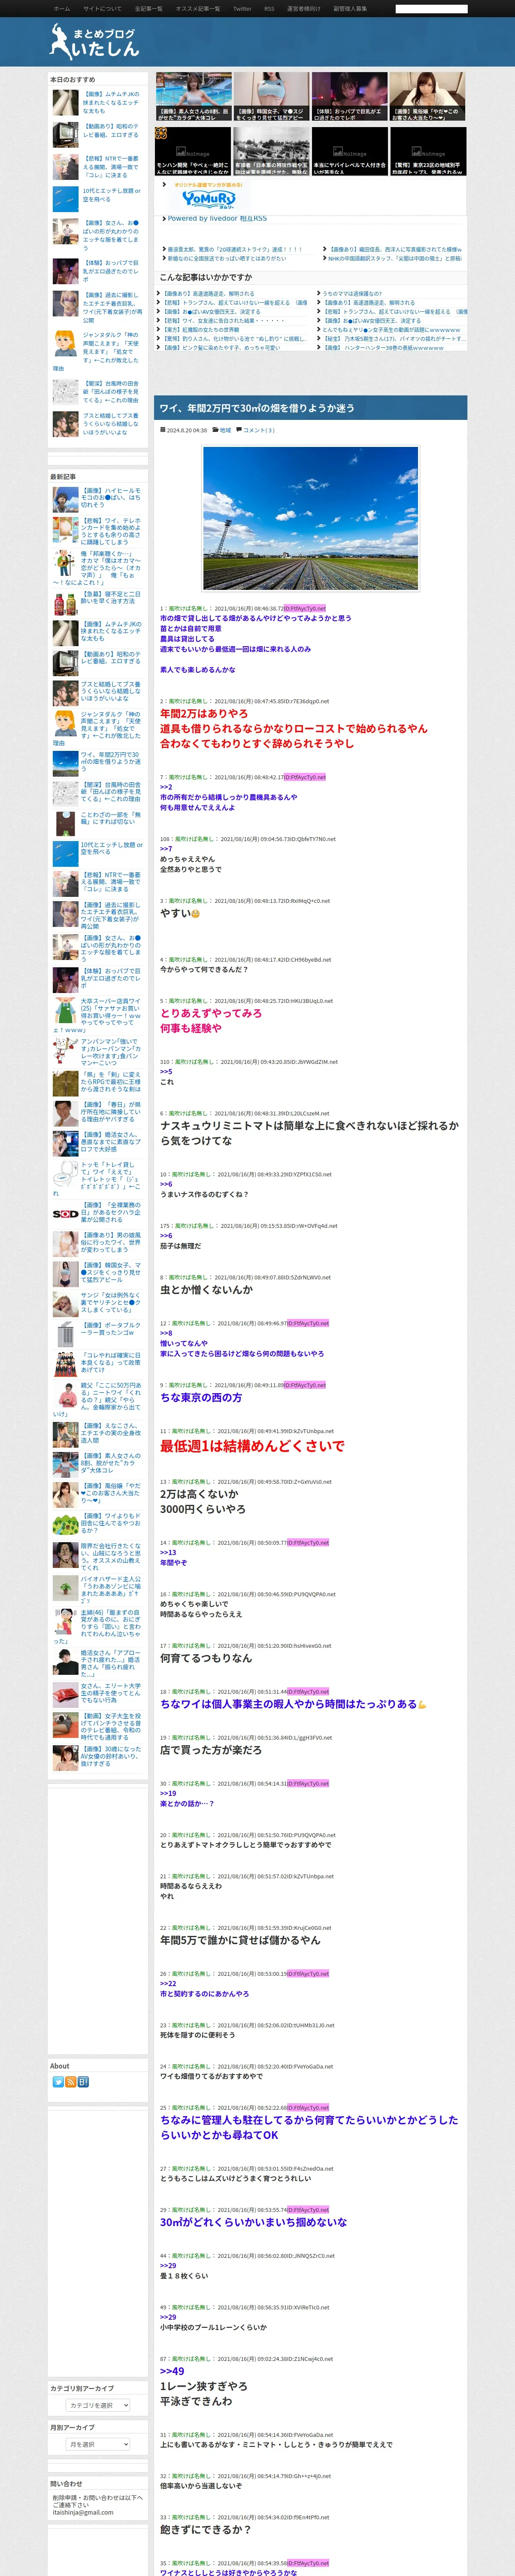The height and width of the screenshot is (2576, 515).
Task: Focus the header search field
Action: (x=431, y=9)
